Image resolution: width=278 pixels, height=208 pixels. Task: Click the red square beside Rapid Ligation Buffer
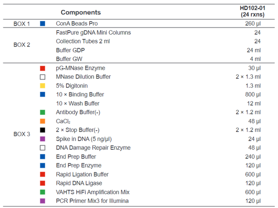pyautogui.click(x=43, y=175)
